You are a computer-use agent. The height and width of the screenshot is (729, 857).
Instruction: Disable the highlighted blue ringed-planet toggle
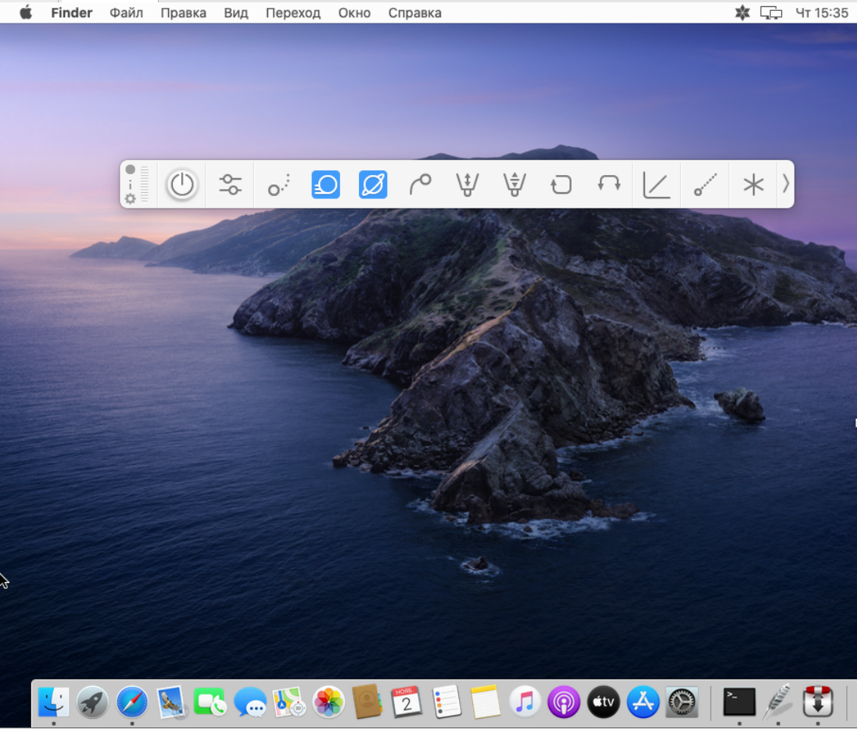click(x=373, y=184)
